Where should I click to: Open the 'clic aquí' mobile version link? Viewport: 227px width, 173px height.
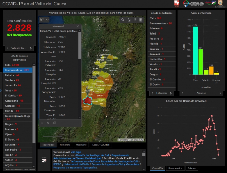point(76,152)
